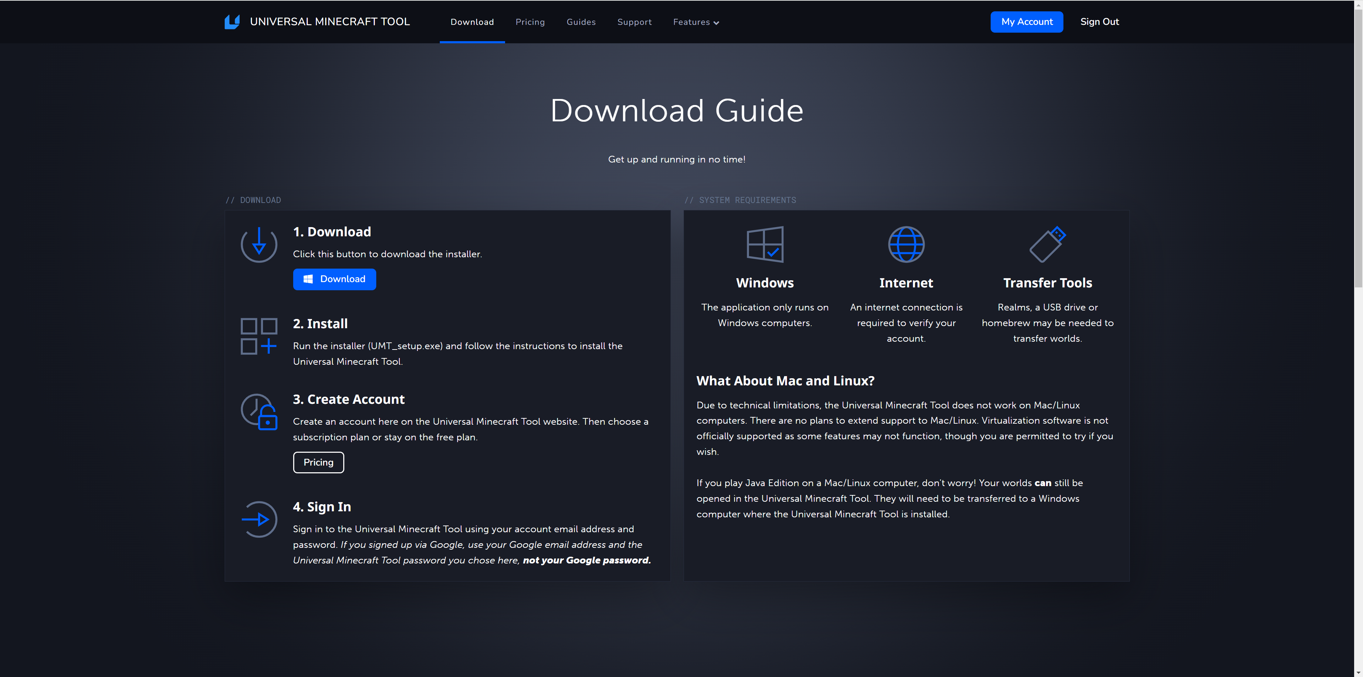
Task: Click the outlined Pricing button
Action: 318,462
